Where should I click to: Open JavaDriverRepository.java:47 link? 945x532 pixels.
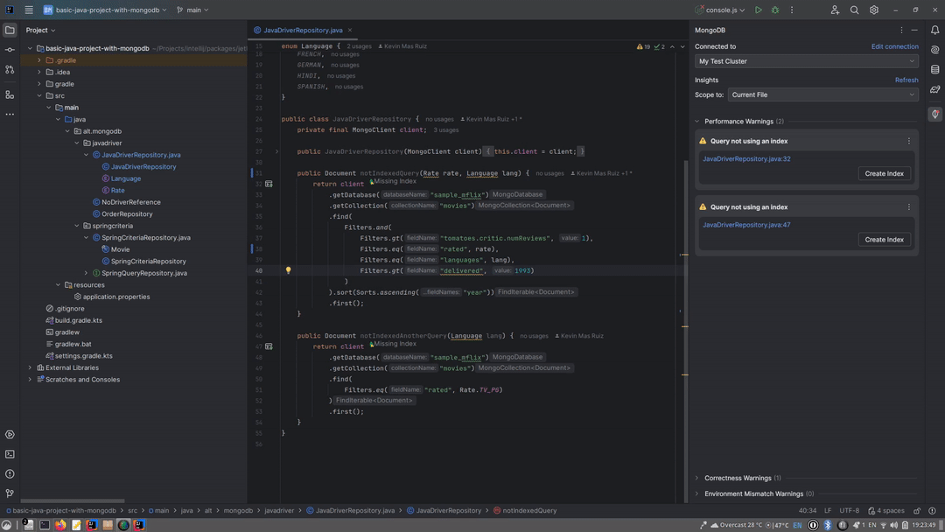pyautogui.click(x=746, y=225)
